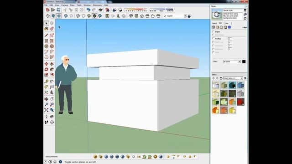This screenshot has height=164, width=292.
Task: Switch to the house Front view
Action: (142, 16)
